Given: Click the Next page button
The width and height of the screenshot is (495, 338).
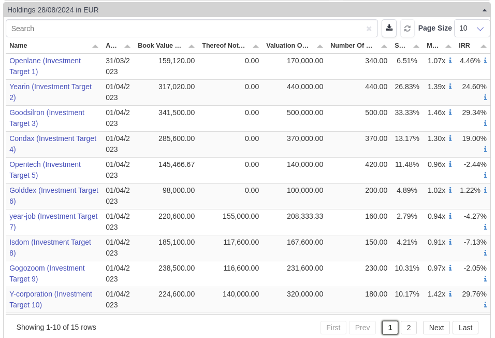Looking at the screenshot, I should pos(436,328).
